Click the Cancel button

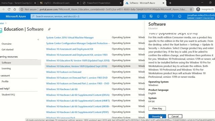(x=175, y=117)
